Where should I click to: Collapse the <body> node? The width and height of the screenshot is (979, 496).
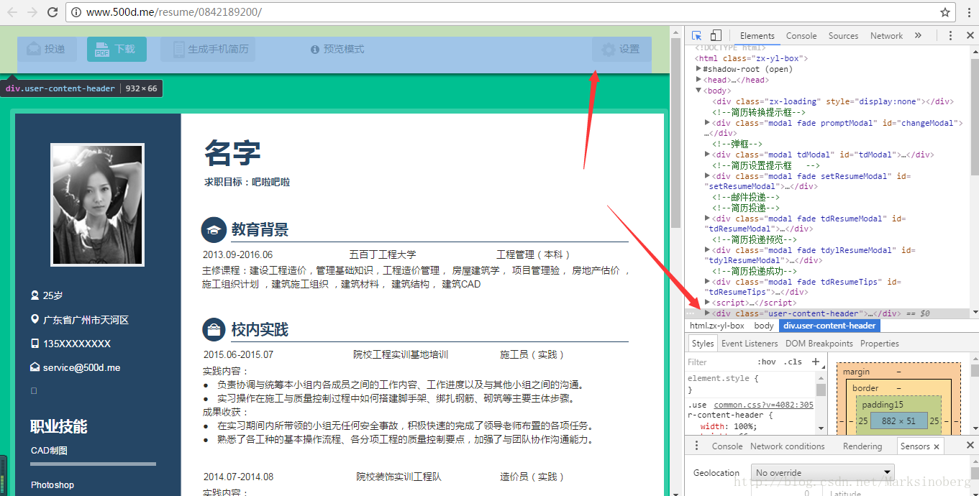(698, 91)
